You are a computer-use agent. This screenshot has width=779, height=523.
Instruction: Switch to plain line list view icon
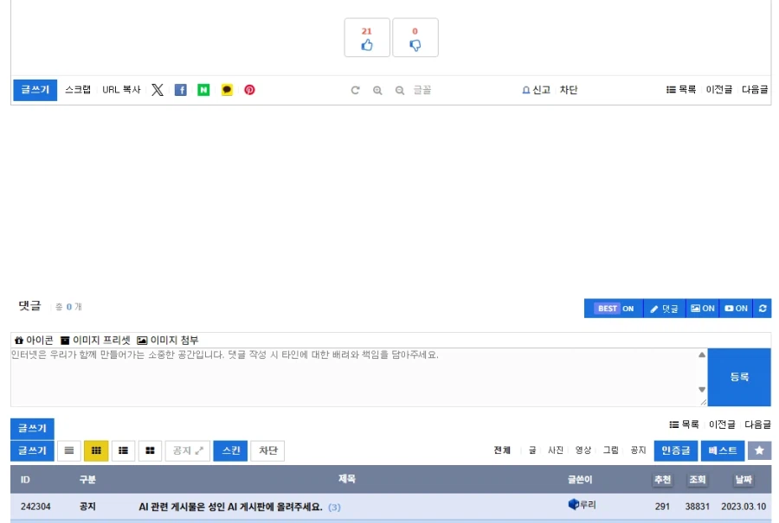69,450
